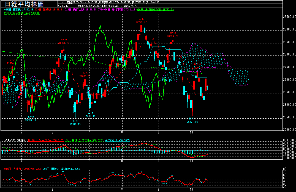Image resolution: width=296 pixels, height=192 pixels.
Task: Click month 10 on the main chart axis
Action: 191,132
